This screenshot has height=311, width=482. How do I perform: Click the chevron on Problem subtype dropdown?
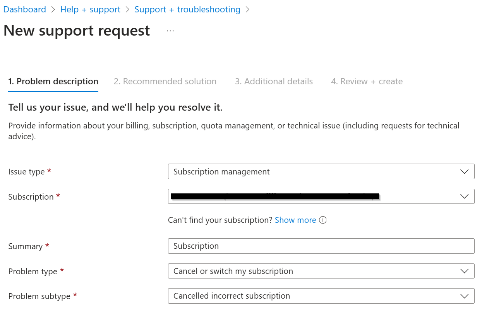tap(465, 296)
